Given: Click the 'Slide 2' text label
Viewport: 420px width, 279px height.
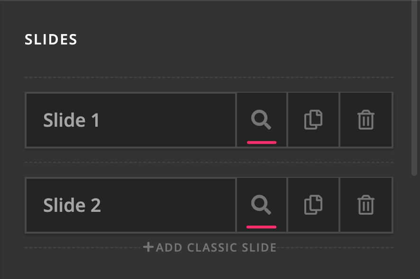Looking at the screenshot, I should pos(72,205).
